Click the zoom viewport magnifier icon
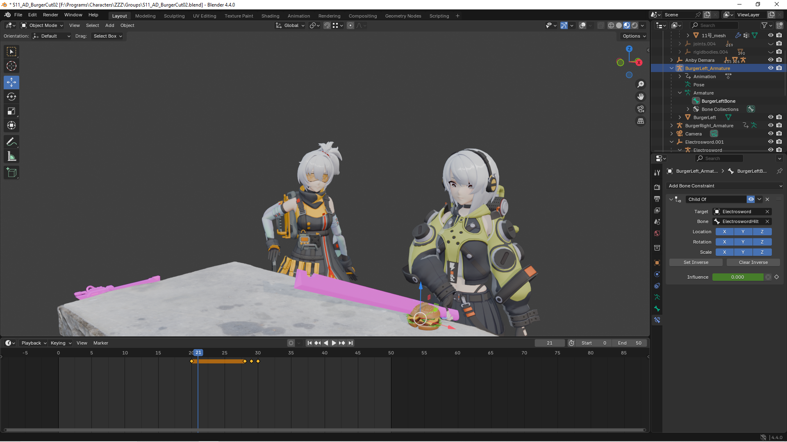The height and width of the screenshot is (442, 787). [641, 84]
